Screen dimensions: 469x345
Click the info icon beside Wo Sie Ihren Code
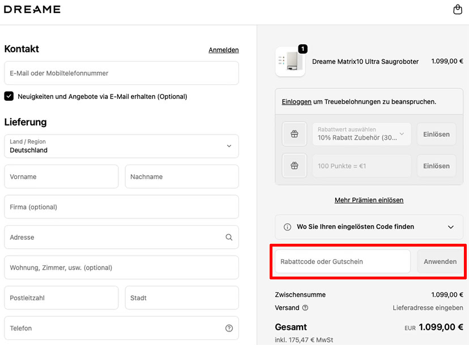tap(287, 227)
